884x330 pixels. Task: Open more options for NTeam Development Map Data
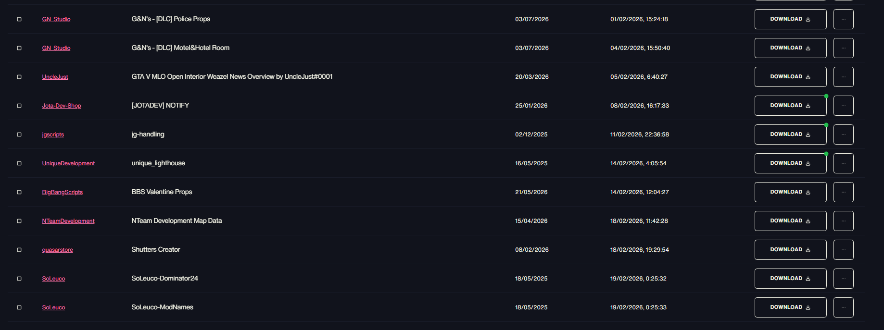(x=843, y=221)
